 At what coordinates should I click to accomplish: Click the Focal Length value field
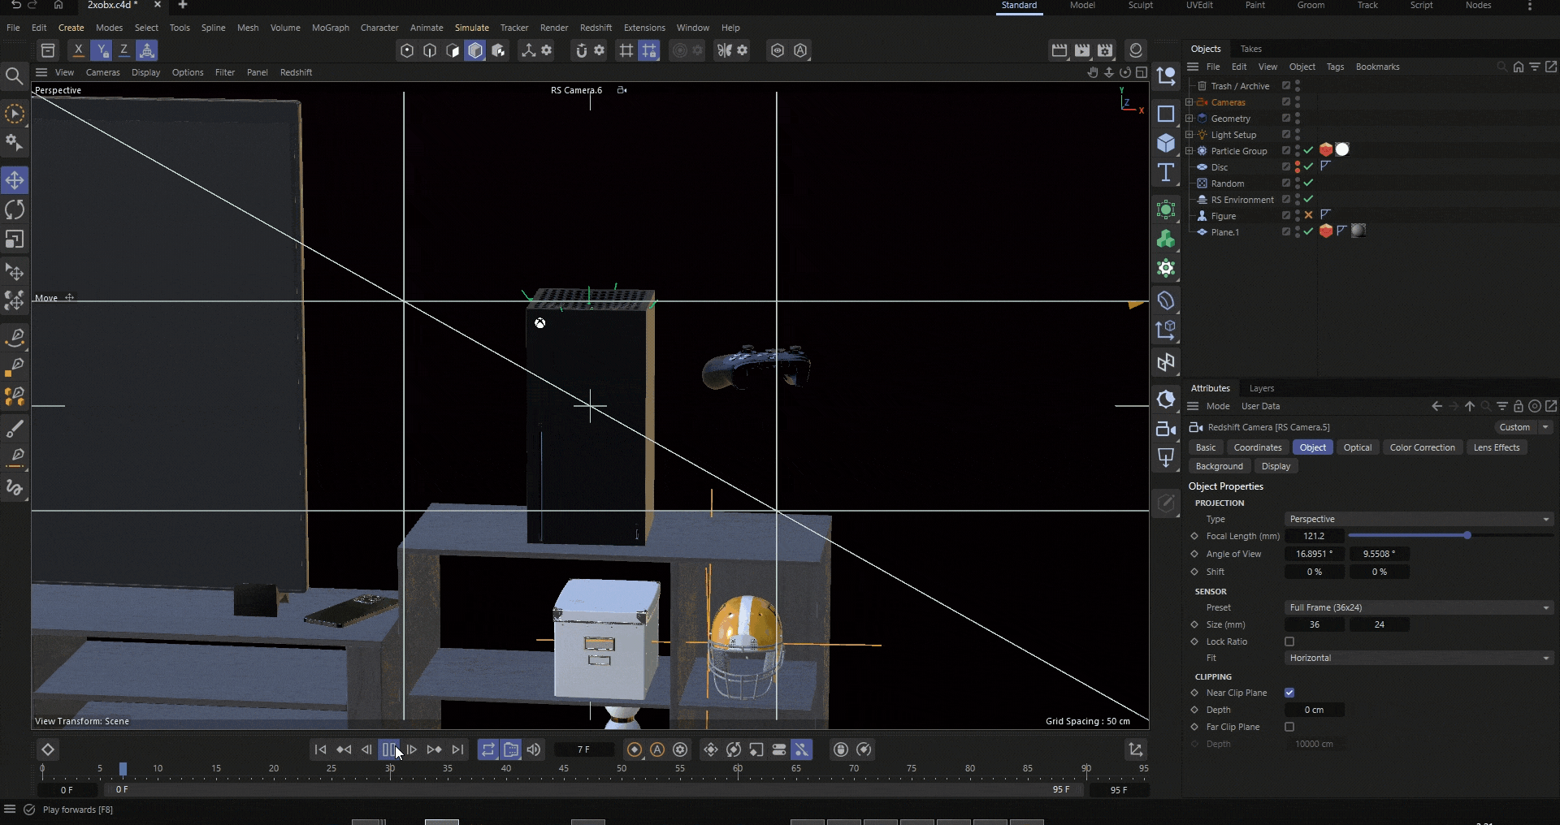coord(1314,536)
